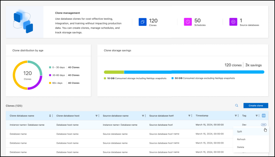Open Clone database host column filter
275x157 pixels.
(96, 116)
